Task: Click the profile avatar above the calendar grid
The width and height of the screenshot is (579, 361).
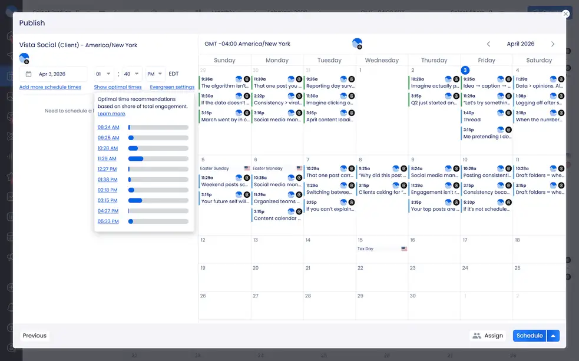Action: point(357,43)
